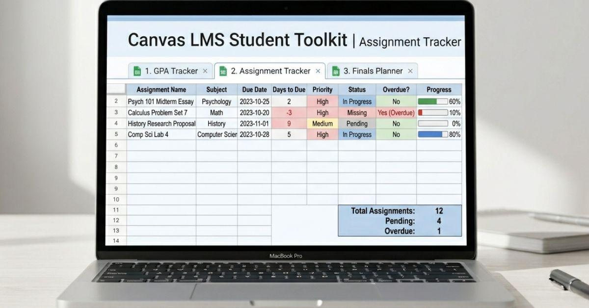
Task: Select the Status column header
Action: point(357,90)
